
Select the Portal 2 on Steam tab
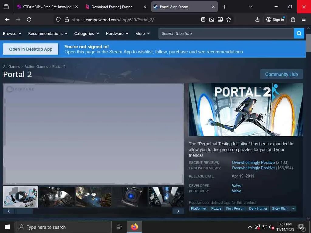point(184,7)
